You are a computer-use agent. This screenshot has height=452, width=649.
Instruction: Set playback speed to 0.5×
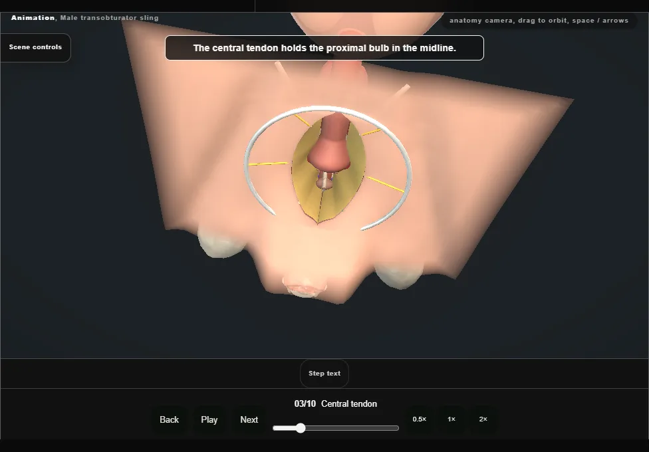point(420,419)
